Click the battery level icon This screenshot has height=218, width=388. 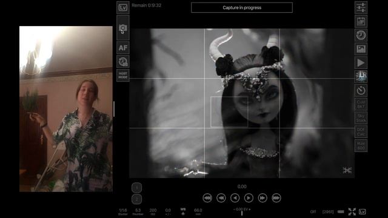pyautogui.click(x=341, y=212)
